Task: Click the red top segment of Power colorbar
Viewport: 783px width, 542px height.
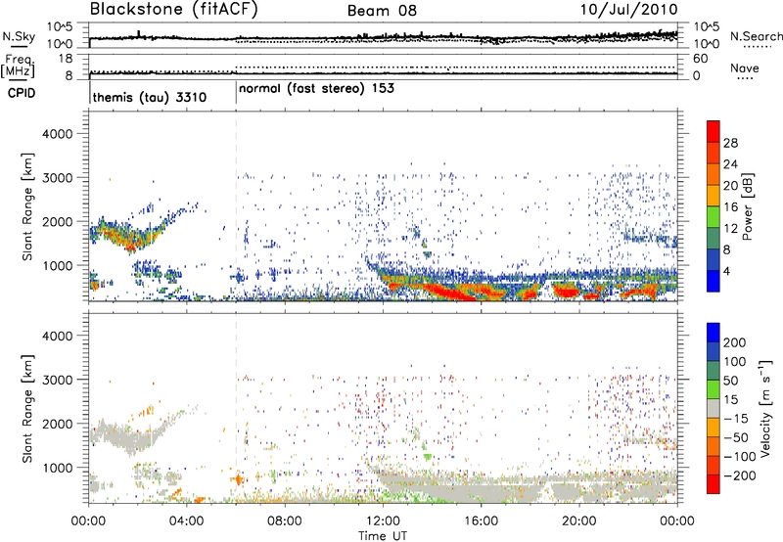Action: click(x=714, y=131)
